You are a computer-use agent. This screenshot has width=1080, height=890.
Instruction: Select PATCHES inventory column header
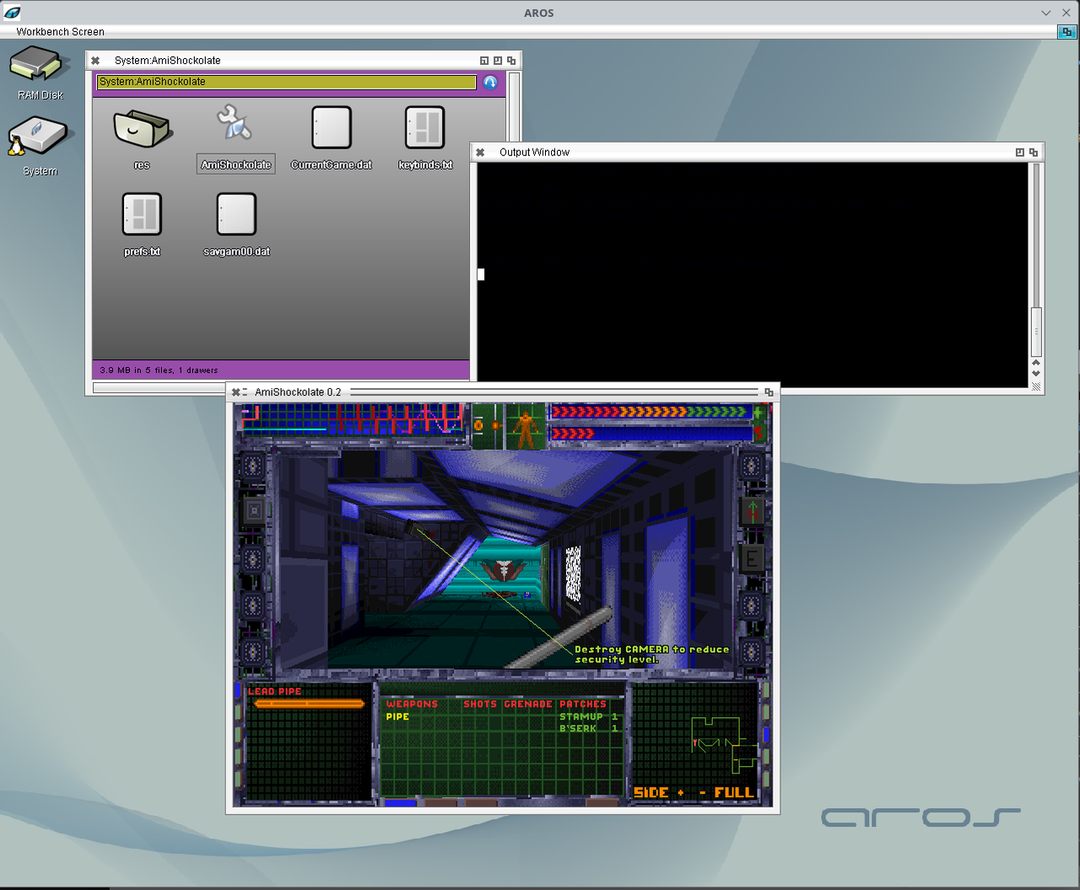[583, 704]
